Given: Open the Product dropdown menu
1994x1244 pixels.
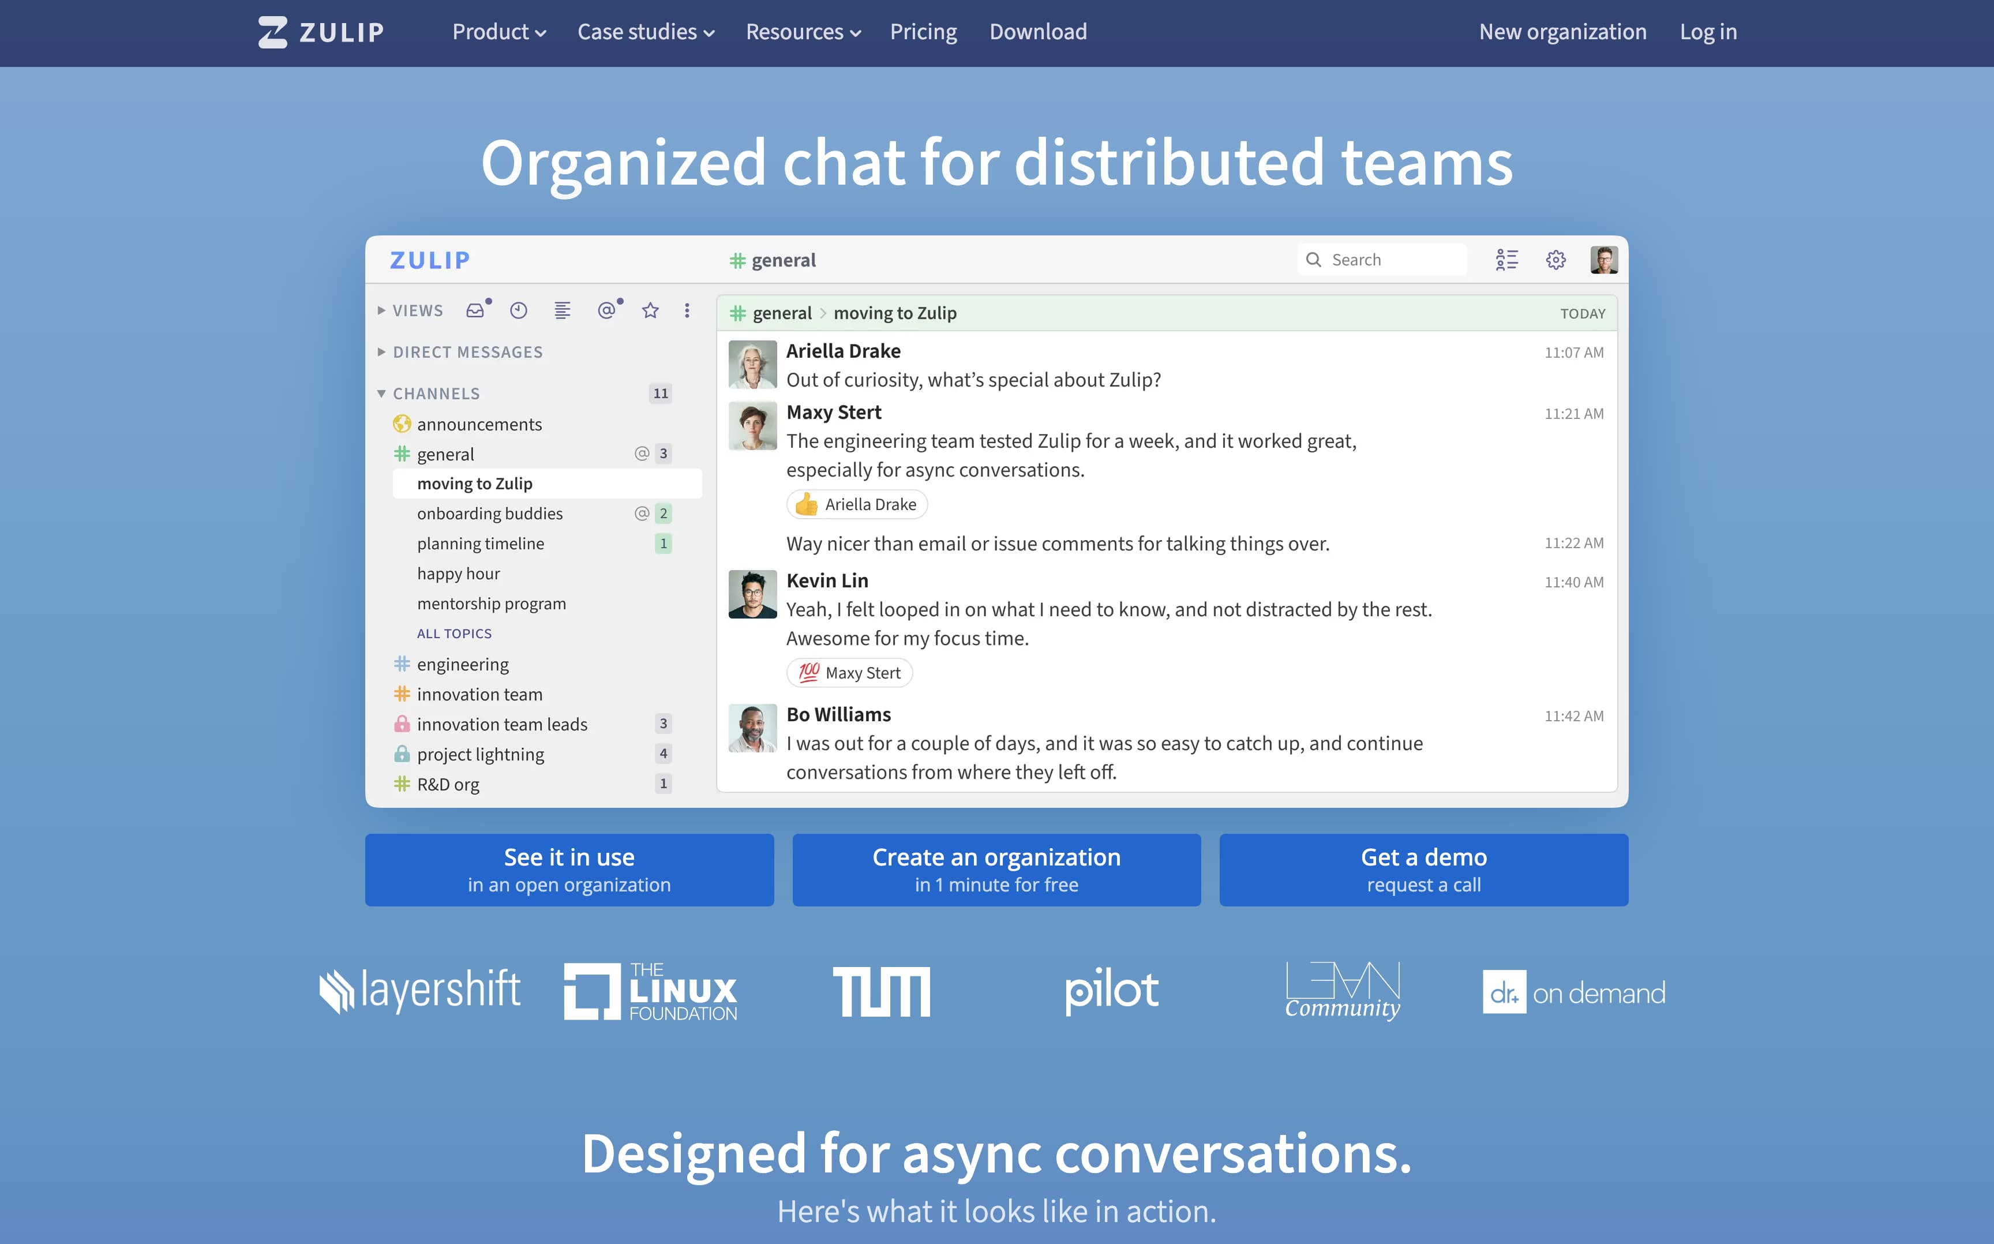Looking at the screenshot, I should click(x=498, y=32).
